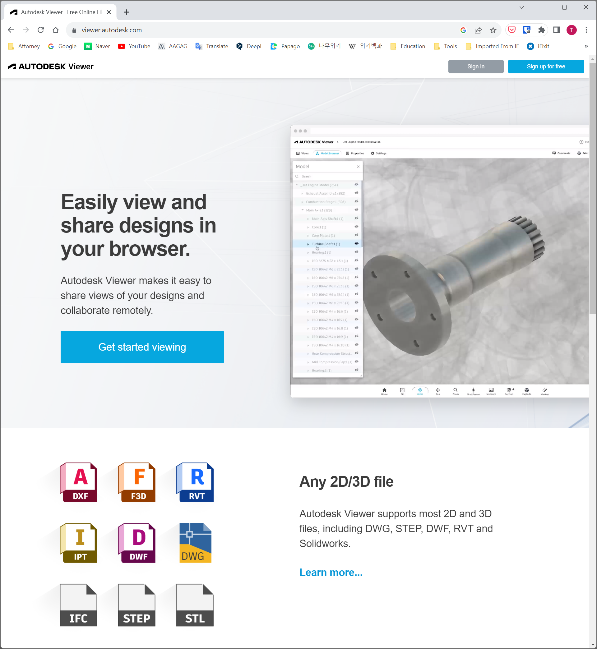This screenshot has width=597, height=649.
Task: Collapse the Jet Engine Model tree node
Action: point(297,185)
